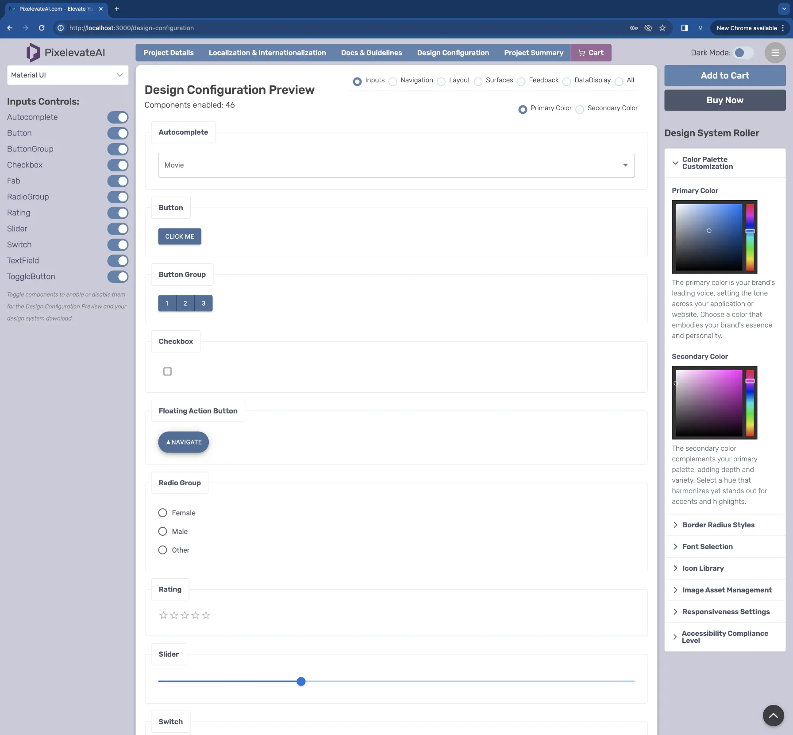Check the preview checkbox
Viewport: 793px width, 735px height.
(167, 371)
